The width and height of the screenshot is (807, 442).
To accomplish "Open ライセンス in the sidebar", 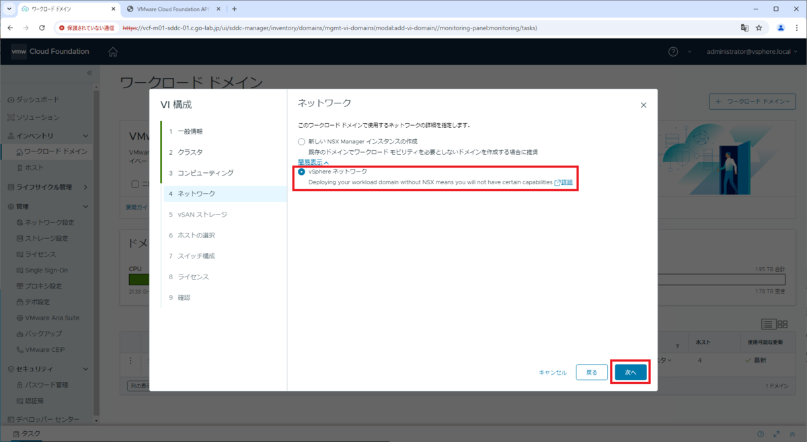I will click(36, 254).
